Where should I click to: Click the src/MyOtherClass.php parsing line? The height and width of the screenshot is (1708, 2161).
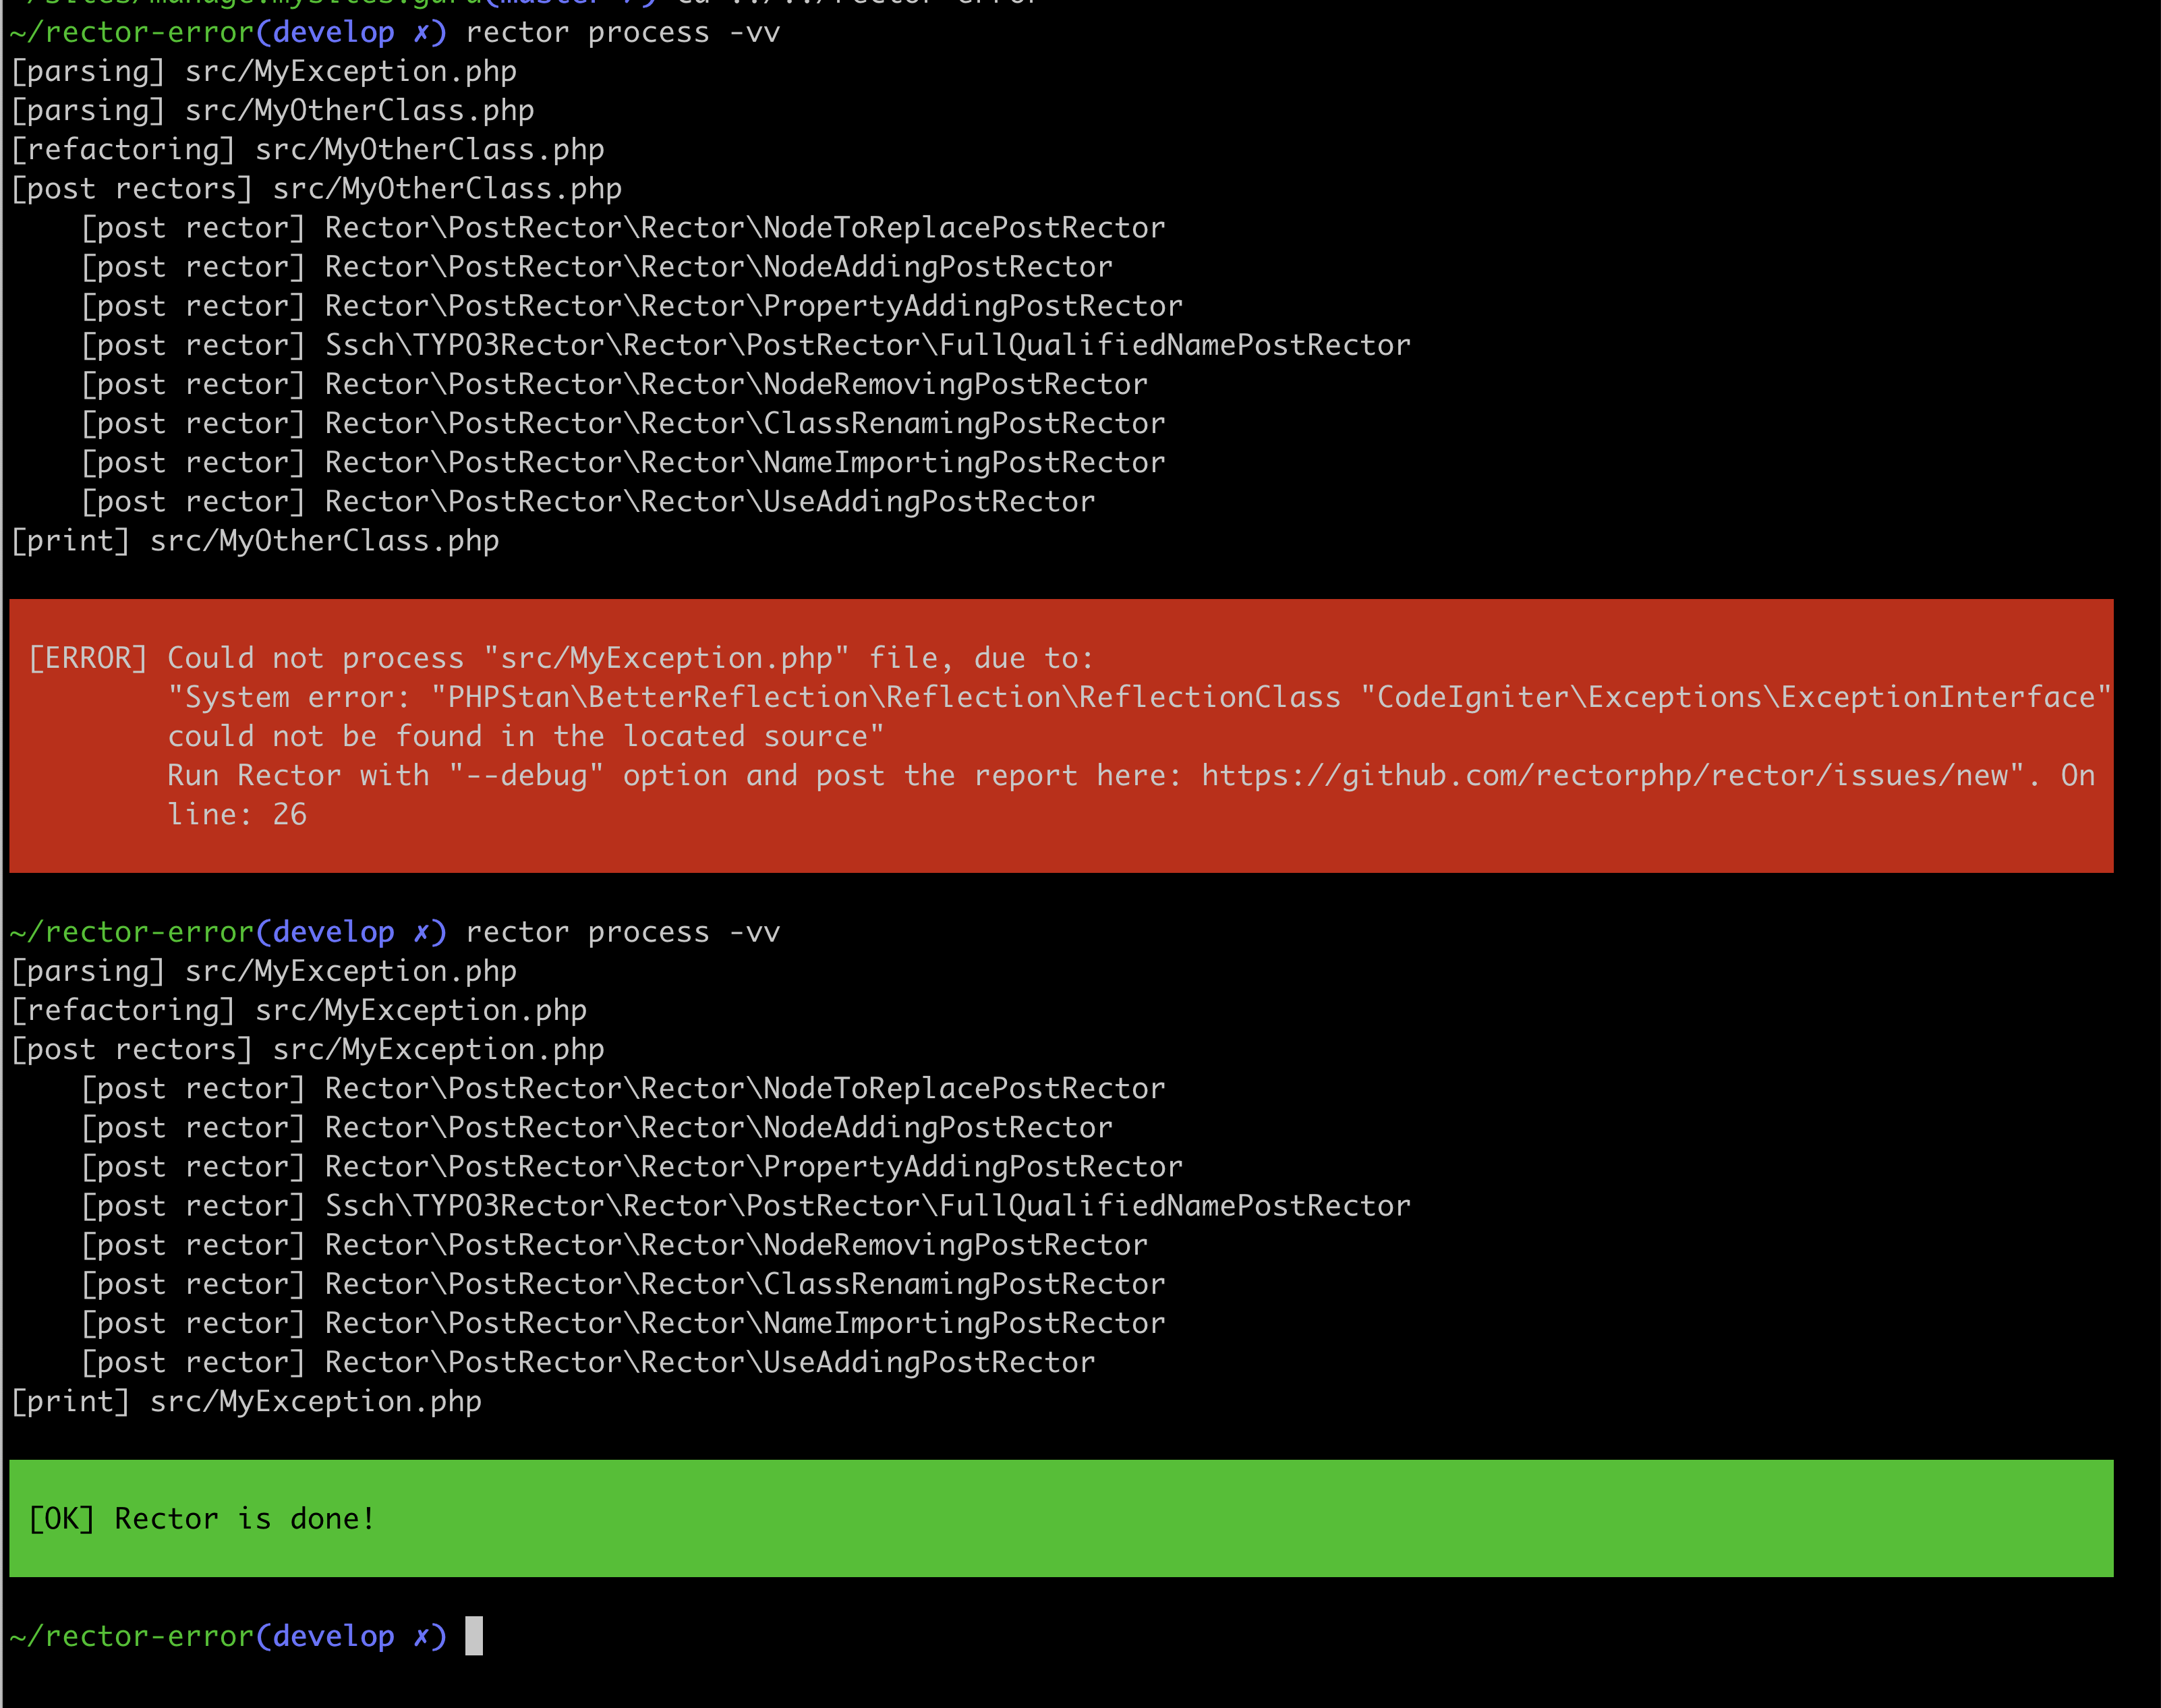tap(272, 109)
